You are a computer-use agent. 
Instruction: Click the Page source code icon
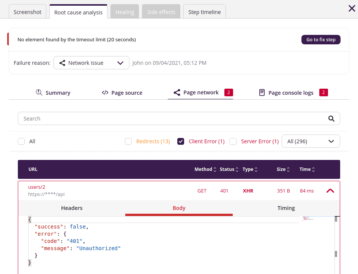tap(105, 92)
